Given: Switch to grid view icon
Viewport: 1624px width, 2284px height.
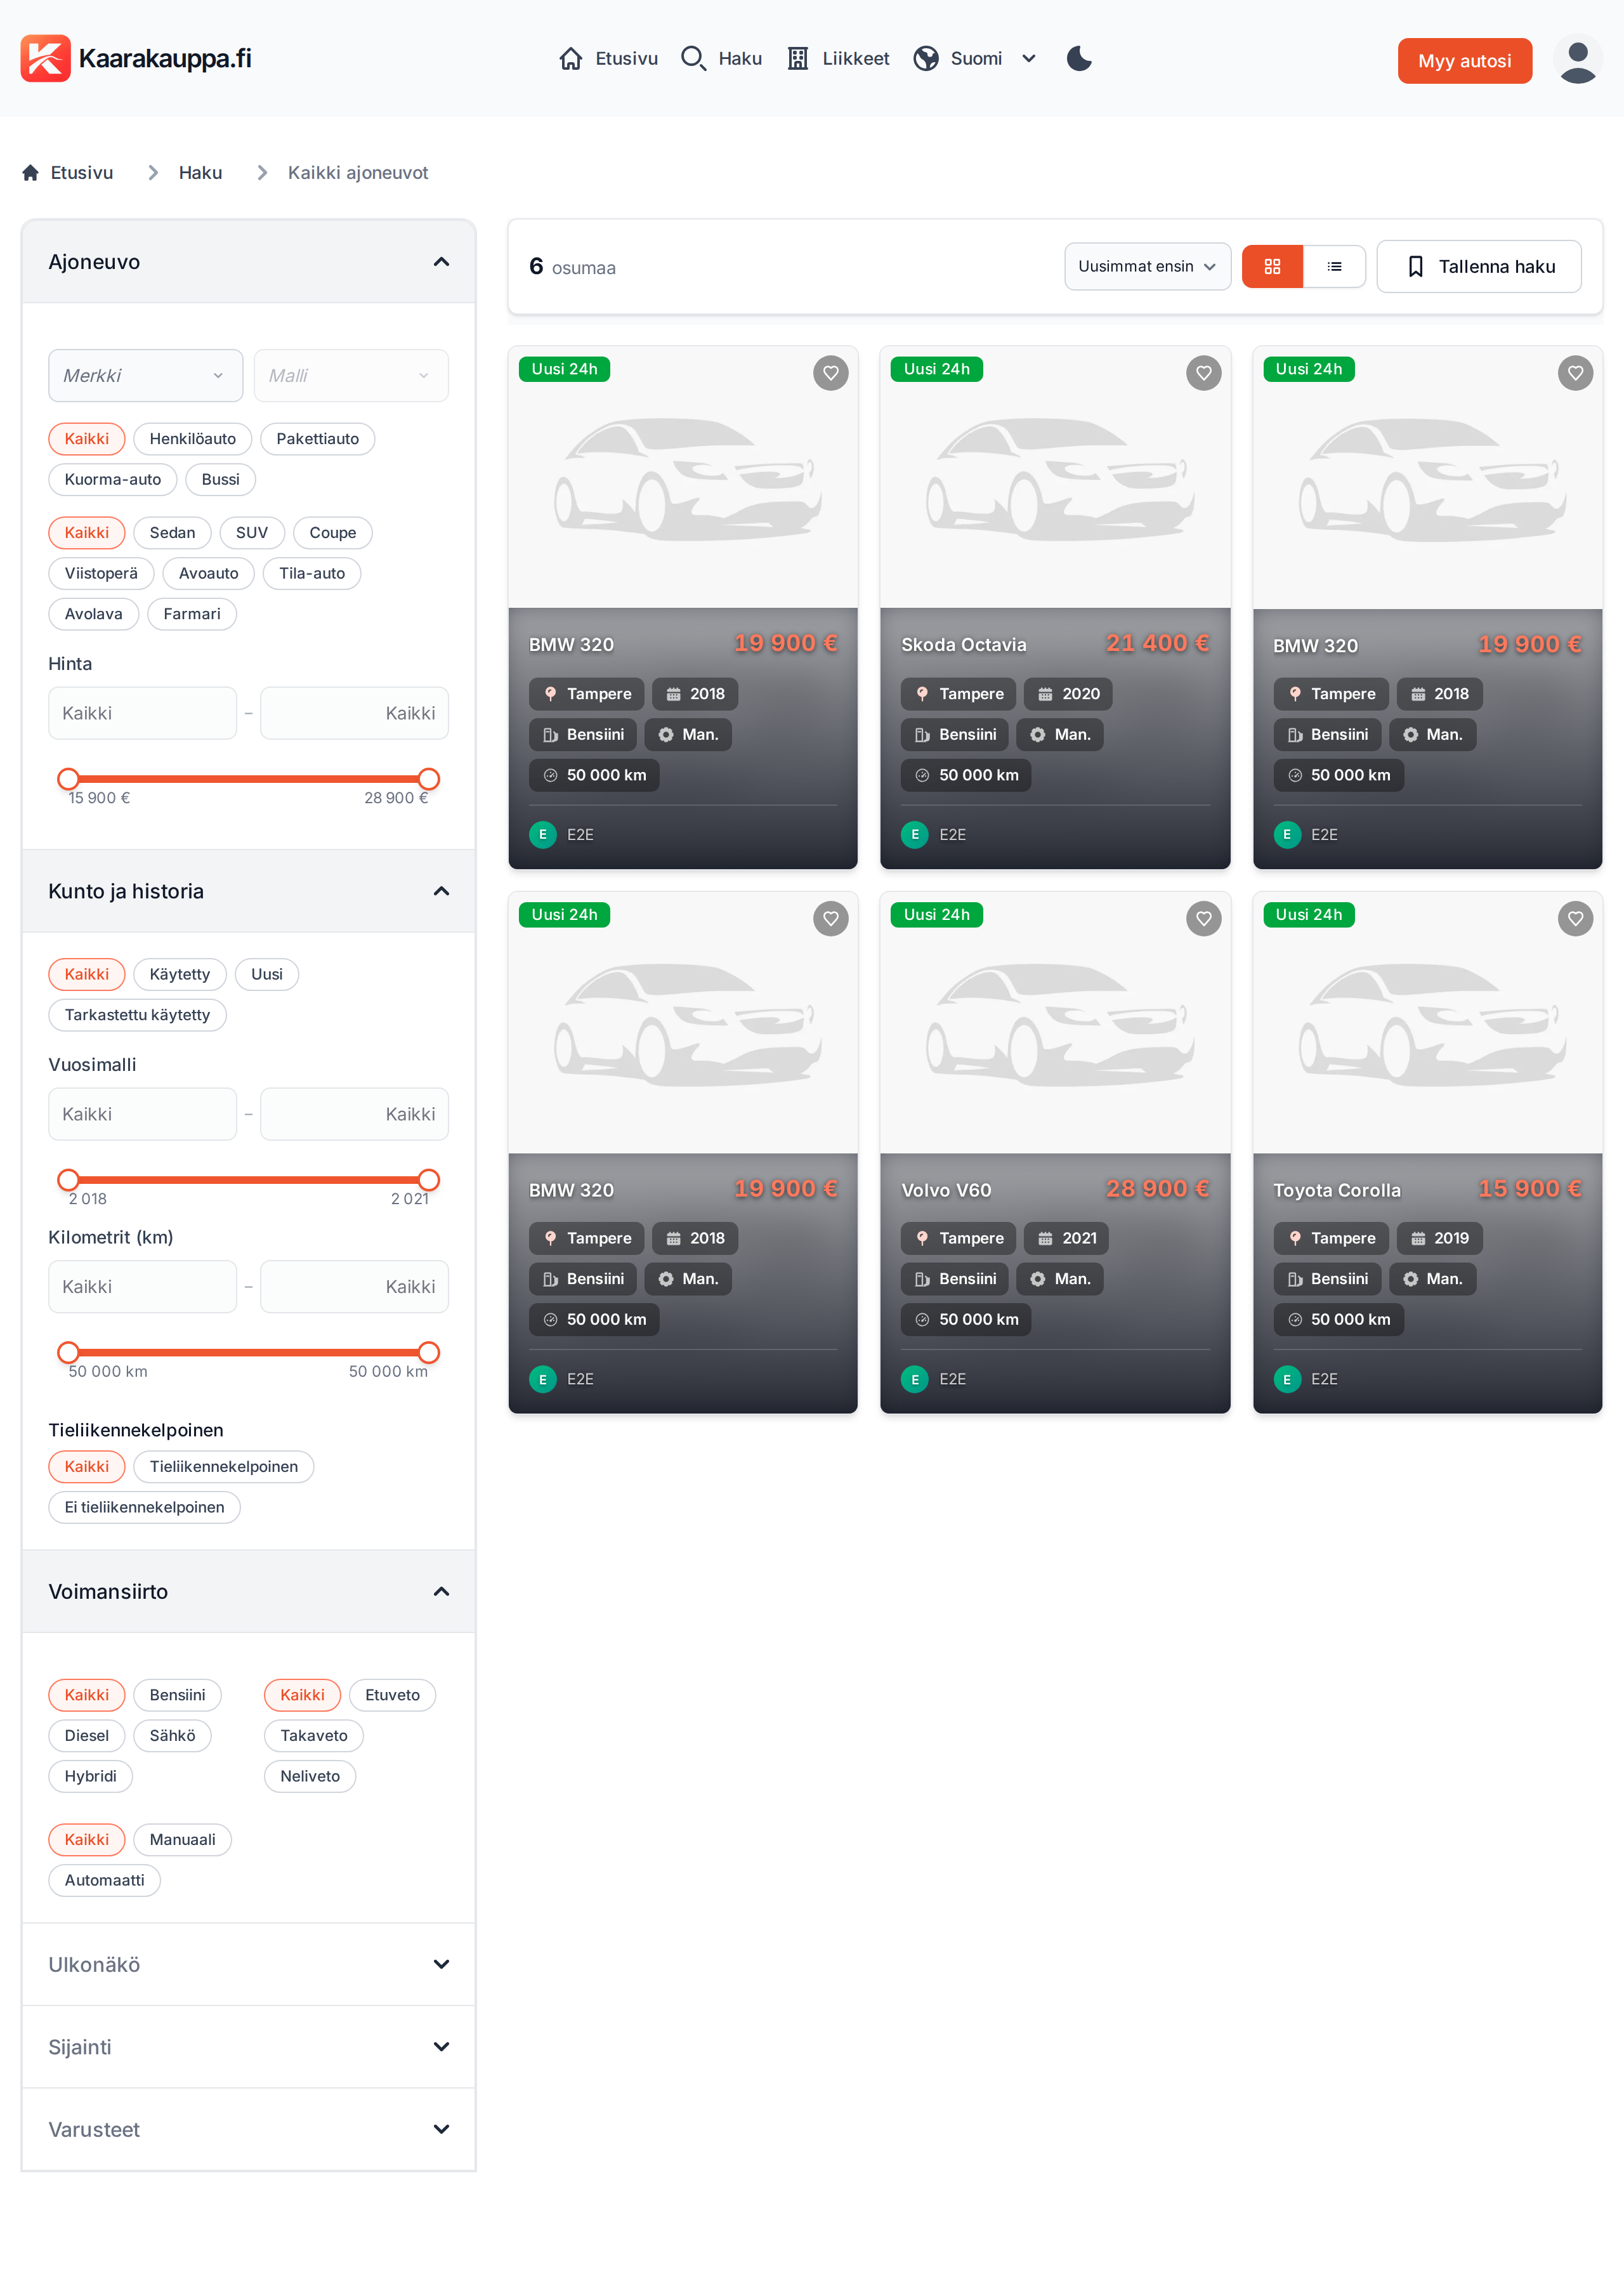Looking at the screenshot, I should coord(1272,267).
